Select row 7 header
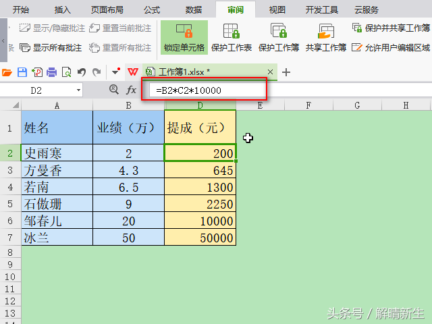The width and height of the screenshot is (432, 324). [x=10, y=237]
